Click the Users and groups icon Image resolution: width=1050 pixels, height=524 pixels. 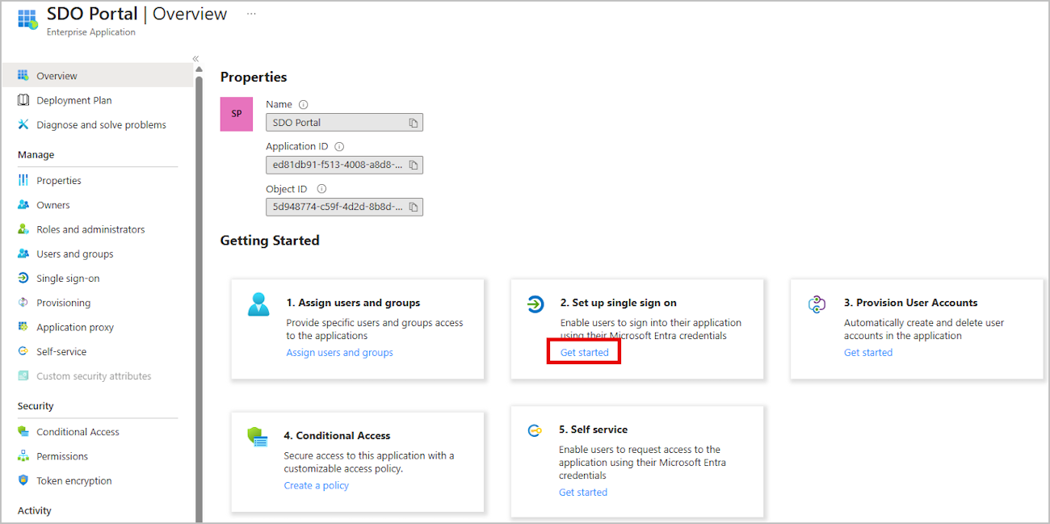tap(23, 254)
